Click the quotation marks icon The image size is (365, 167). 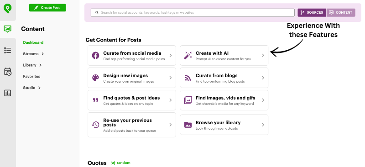click(95, 100)
